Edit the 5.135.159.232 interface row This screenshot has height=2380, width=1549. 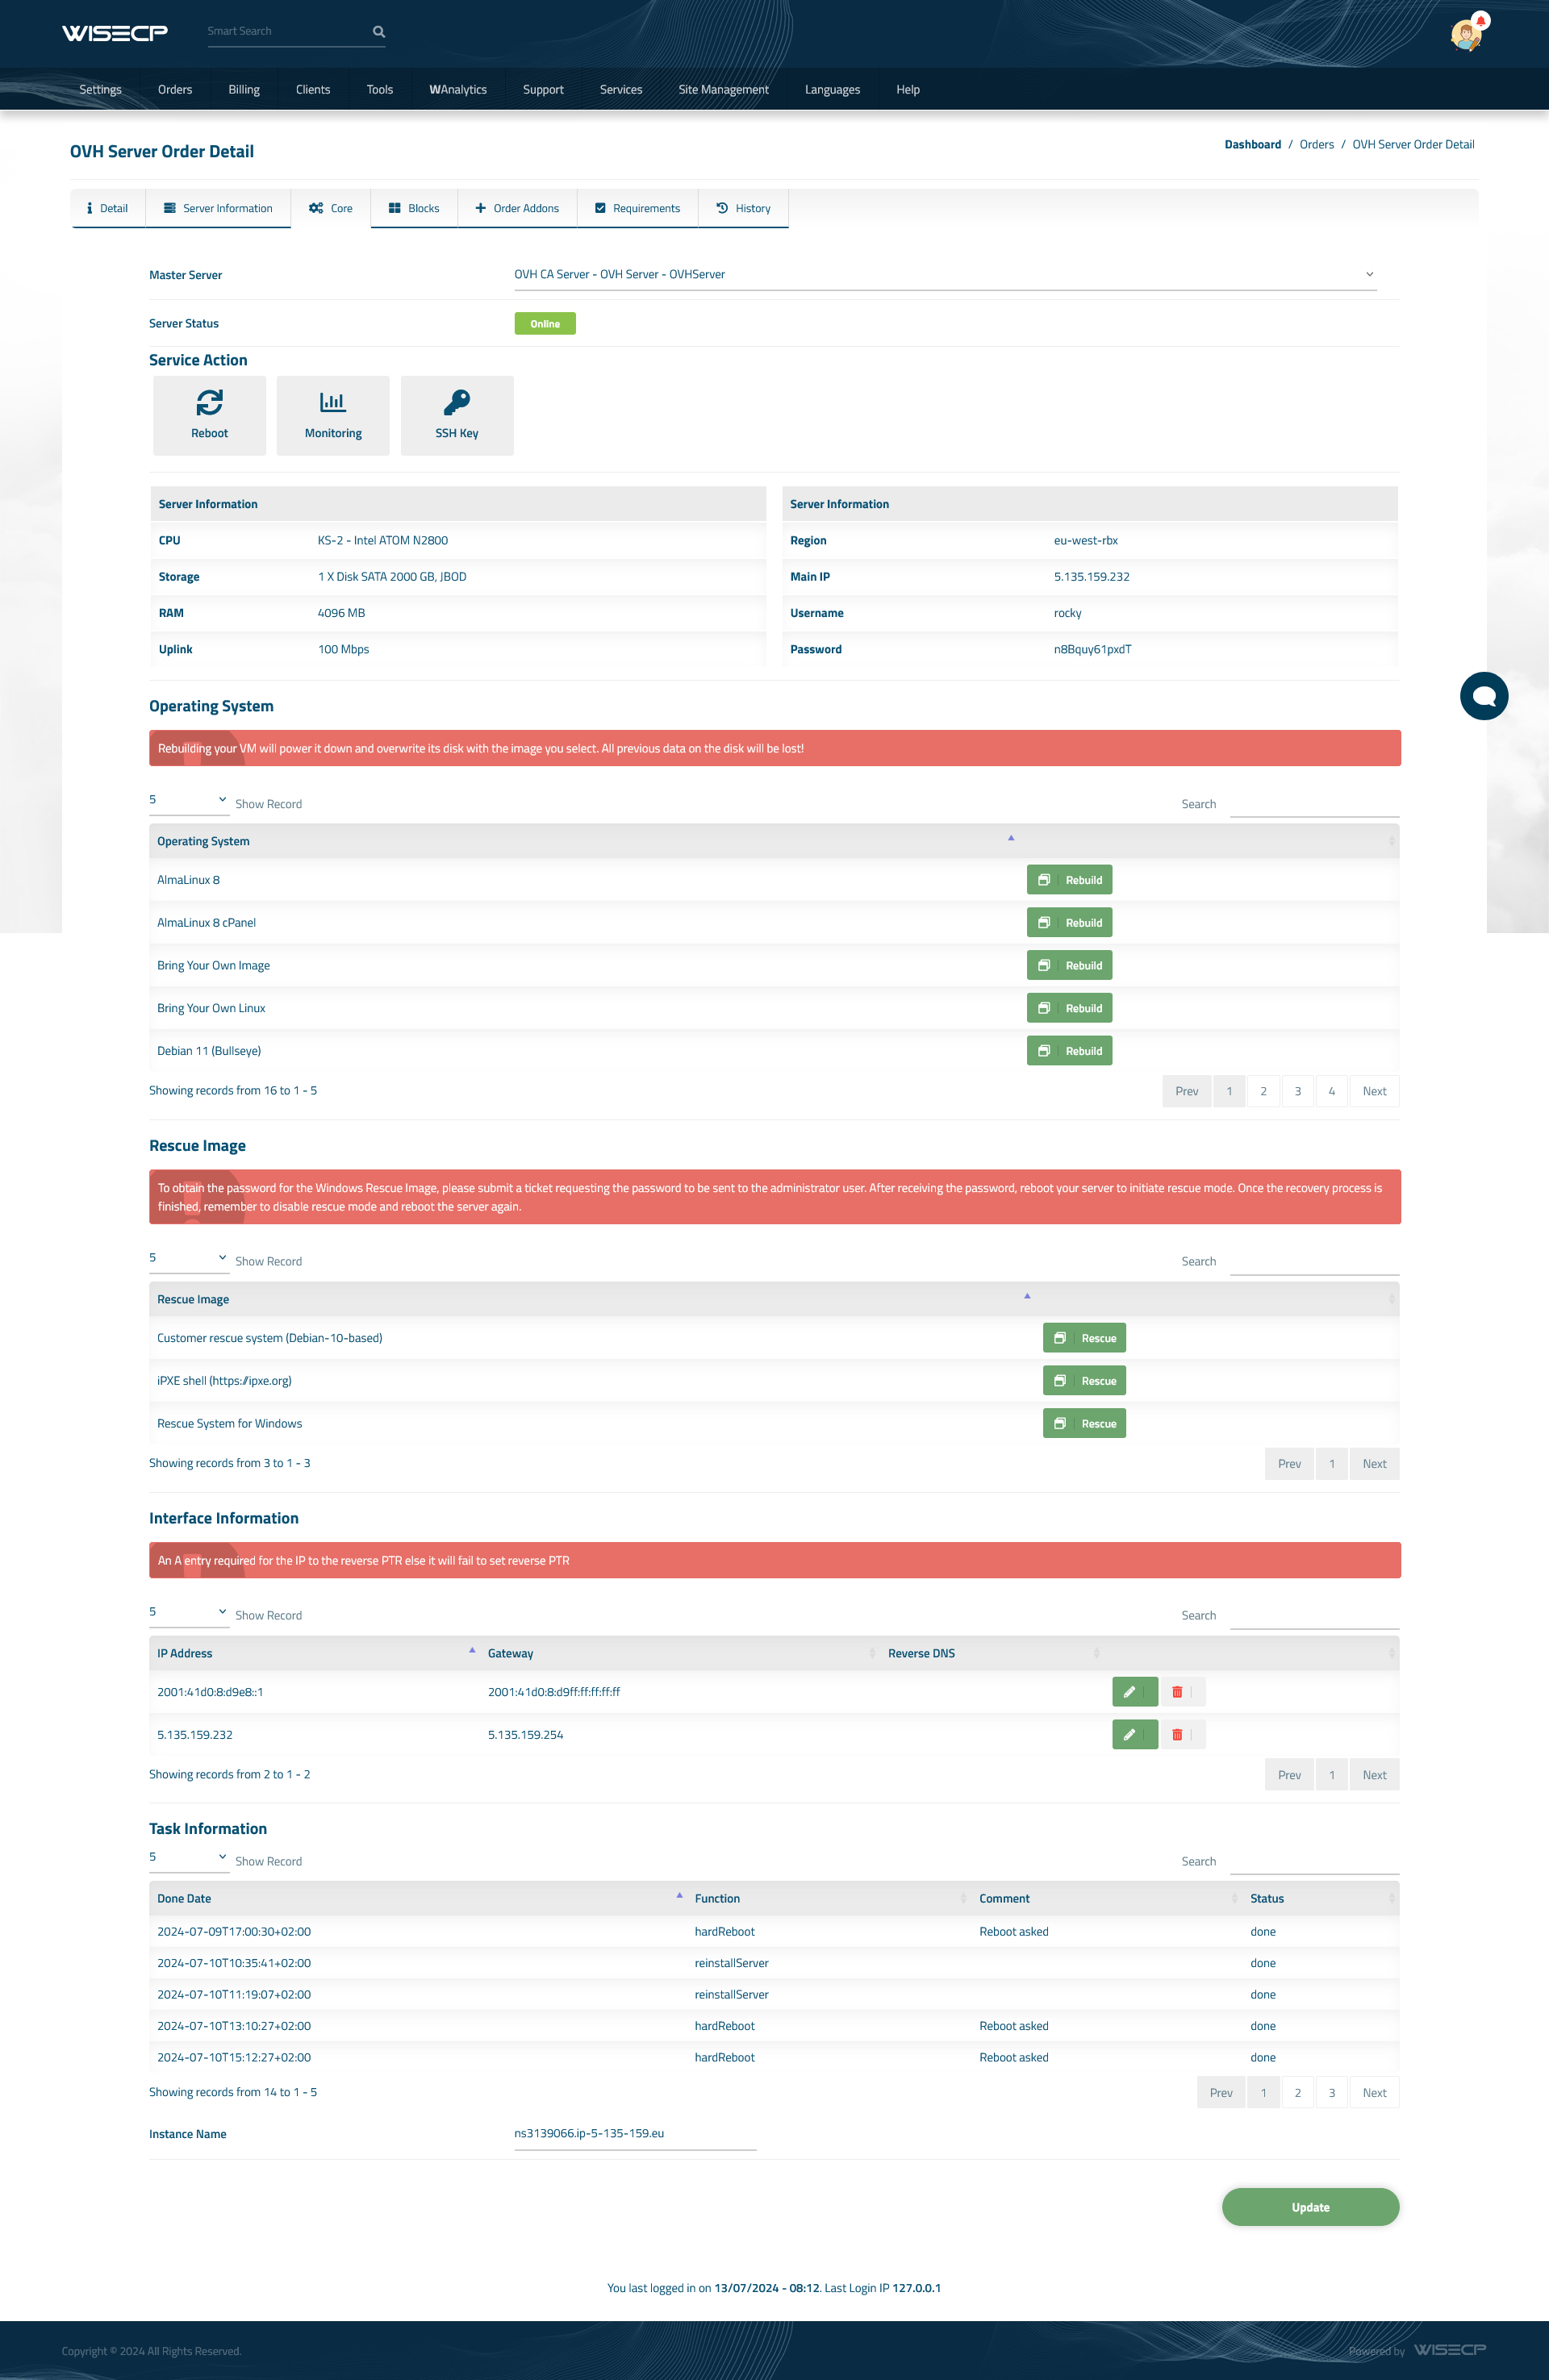[x=1135, y=1734]
